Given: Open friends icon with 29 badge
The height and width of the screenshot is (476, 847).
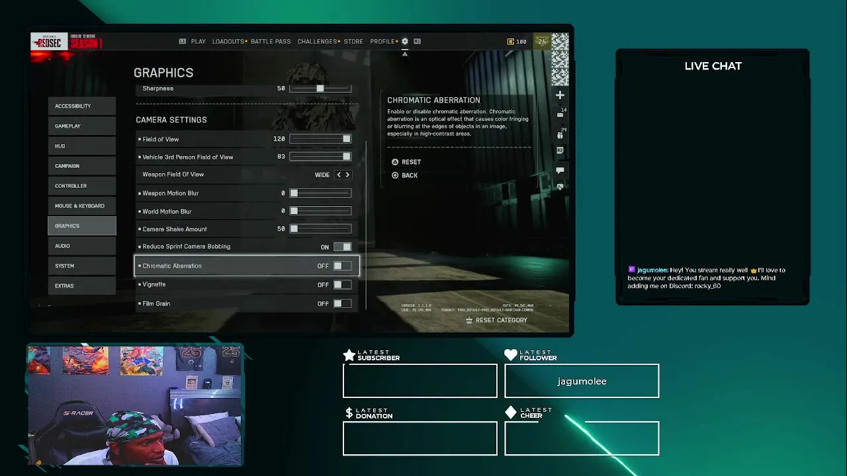Looking at the screenshot, I should click(560, 134).
